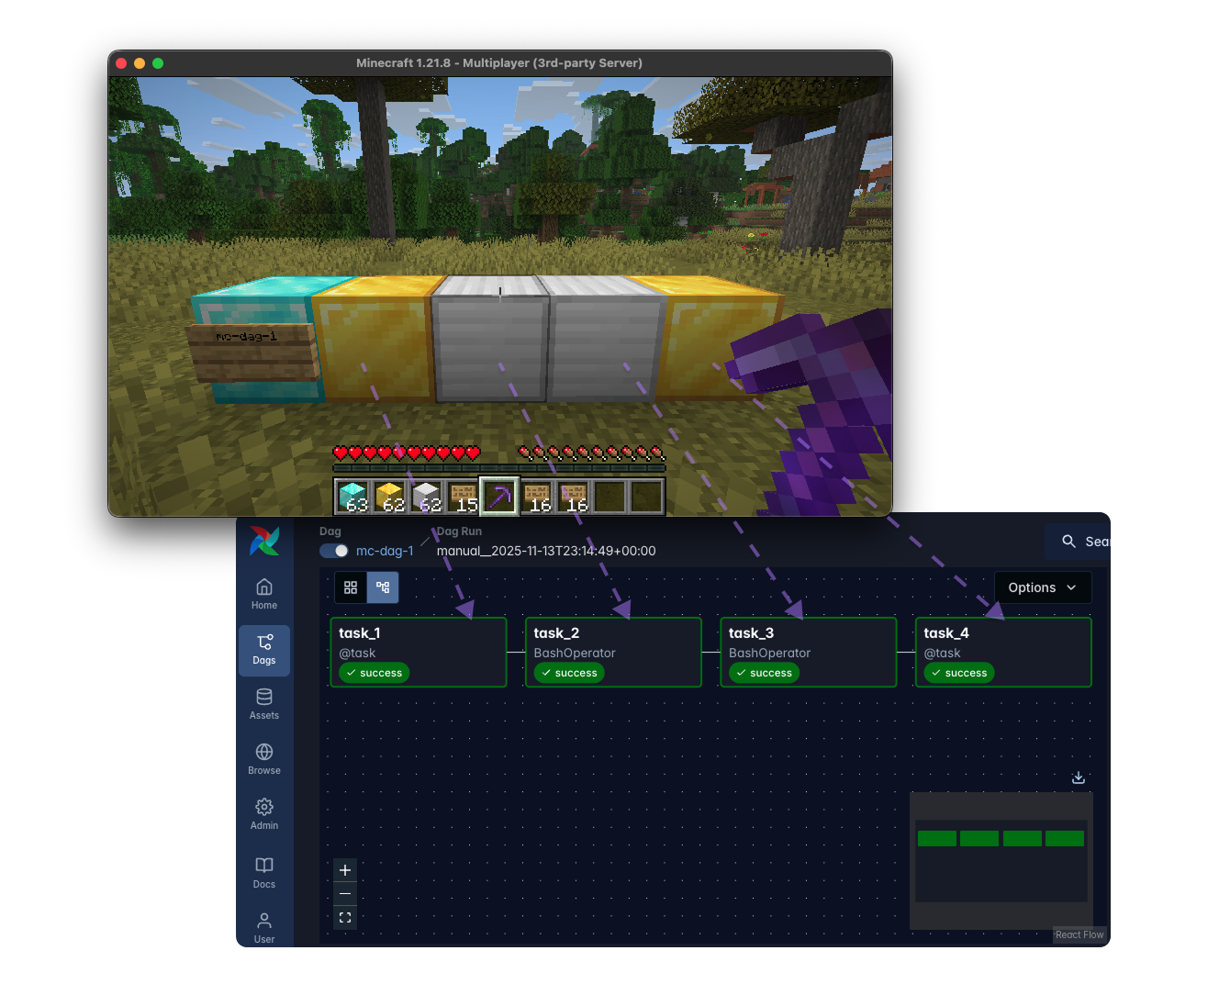Screen dimensions: 1219x984
Task: Zoom in on the DAG graph
Action: point(345,869)
